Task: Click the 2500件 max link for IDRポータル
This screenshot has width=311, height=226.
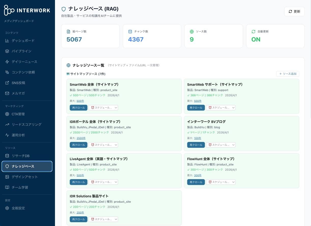Action: coord(81,138)
